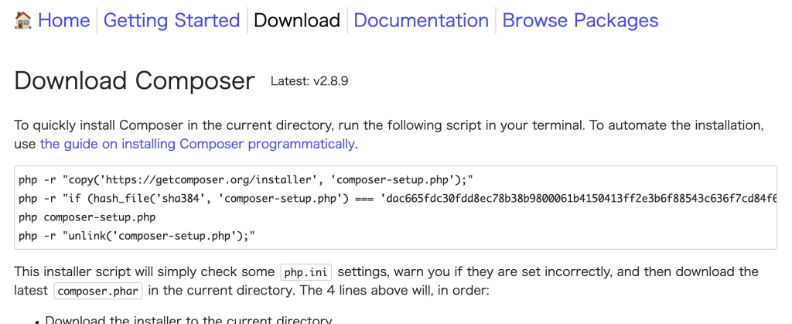This screenshot has width=792, height=324.
Task: Click the 'To quickly install Composer' paragraph
Action: coord(388,125)
